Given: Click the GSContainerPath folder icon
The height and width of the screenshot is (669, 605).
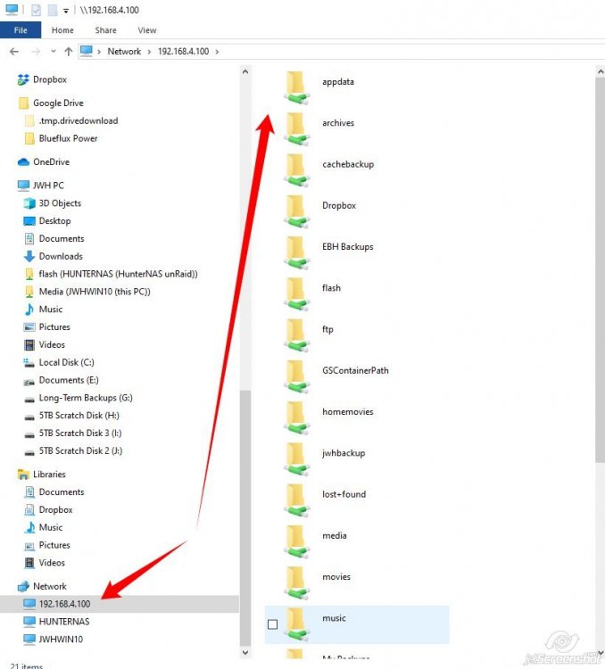Looking at the screenshot, I should [296, 376].
